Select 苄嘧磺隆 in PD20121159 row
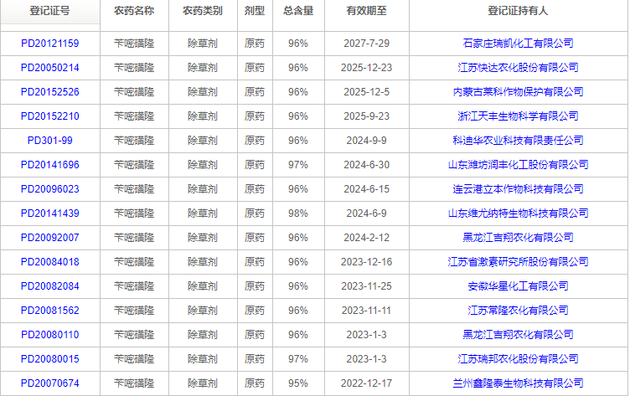 click(134, 44)
